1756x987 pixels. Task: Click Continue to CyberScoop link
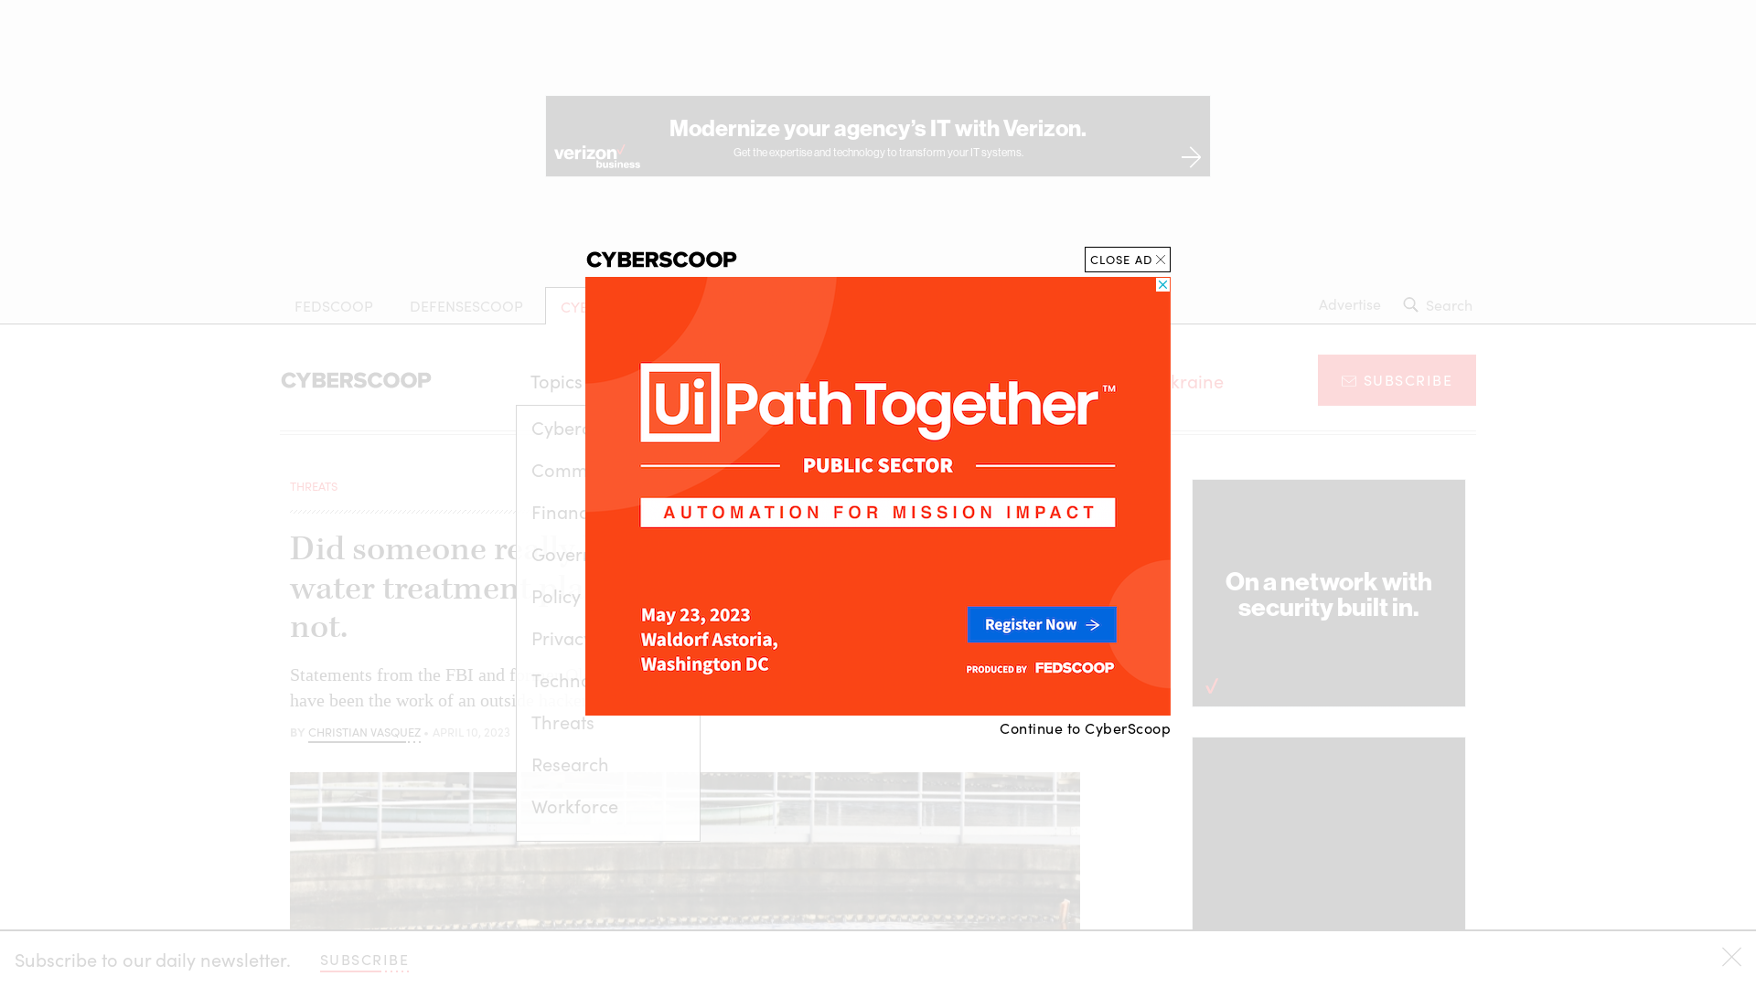pos(1084,727)
